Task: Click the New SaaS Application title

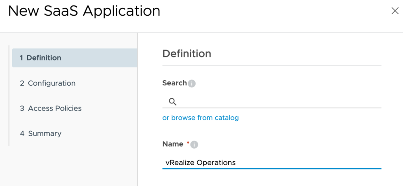Action: tap(84, 11)
